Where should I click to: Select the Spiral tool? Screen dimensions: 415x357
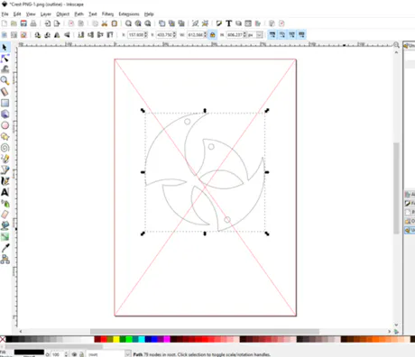[5, 148]
